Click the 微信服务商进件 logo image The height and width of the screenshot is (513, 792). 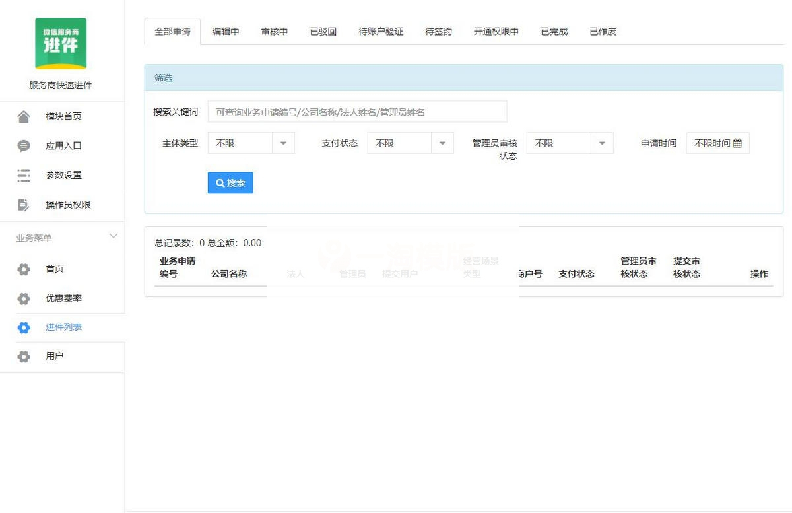[x=61, y=44]
